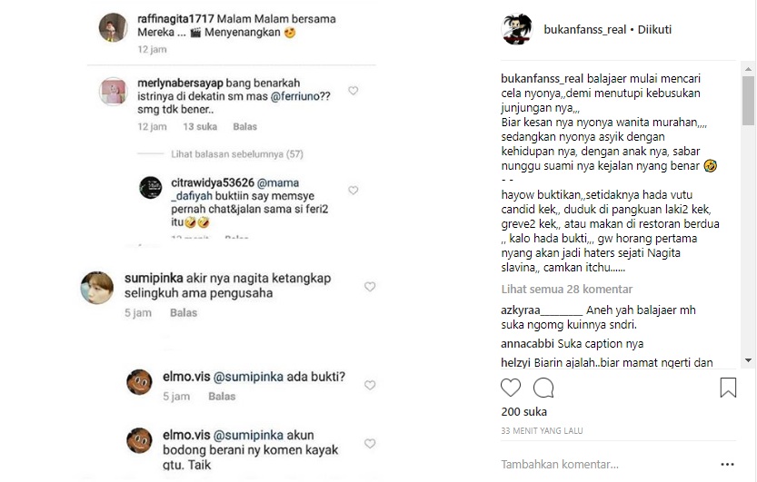Expand 'Lihat balasan sebelumnya (57)' replies

click(x=236, y=154)
